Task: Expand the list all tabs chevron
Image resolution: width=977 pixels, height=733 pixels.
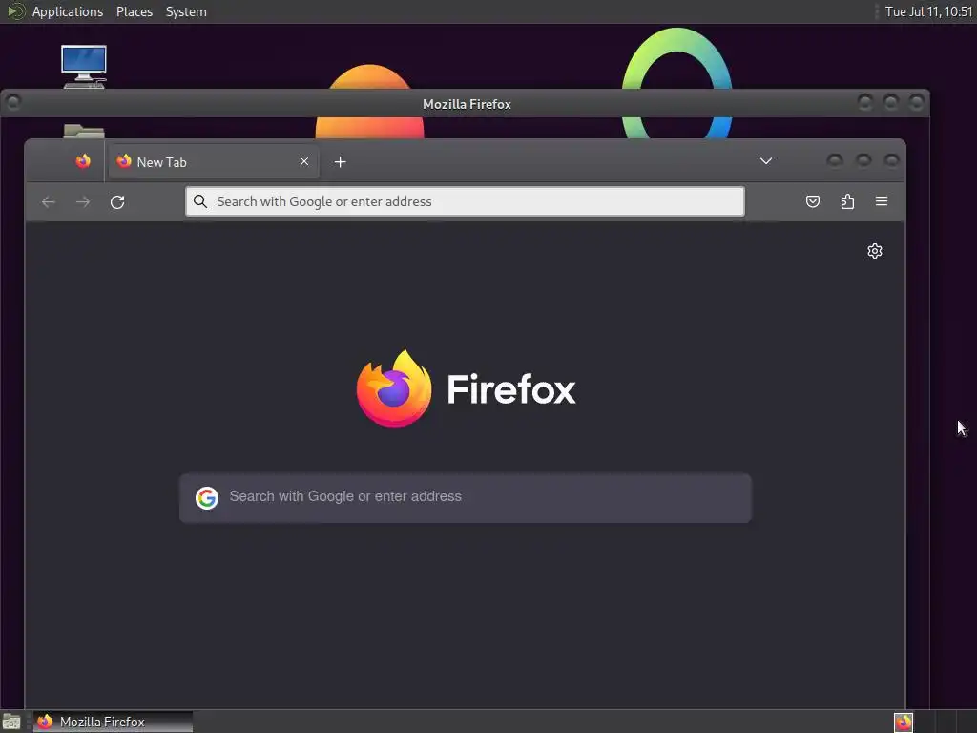Action: (x=766, y=161)
